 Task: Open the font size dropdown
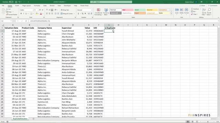click(38, 10)
